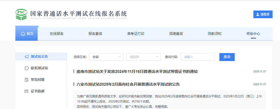Screen dimensions: 280x109
Task: Open the 帮助中心 tab
Action: click(x=253, y=34)
